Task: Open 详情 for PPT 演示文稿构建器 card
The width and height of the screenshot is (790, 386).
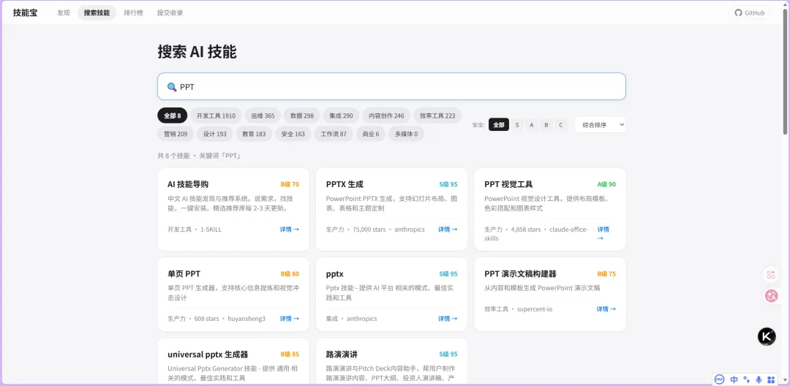Action: coord(606,309)
